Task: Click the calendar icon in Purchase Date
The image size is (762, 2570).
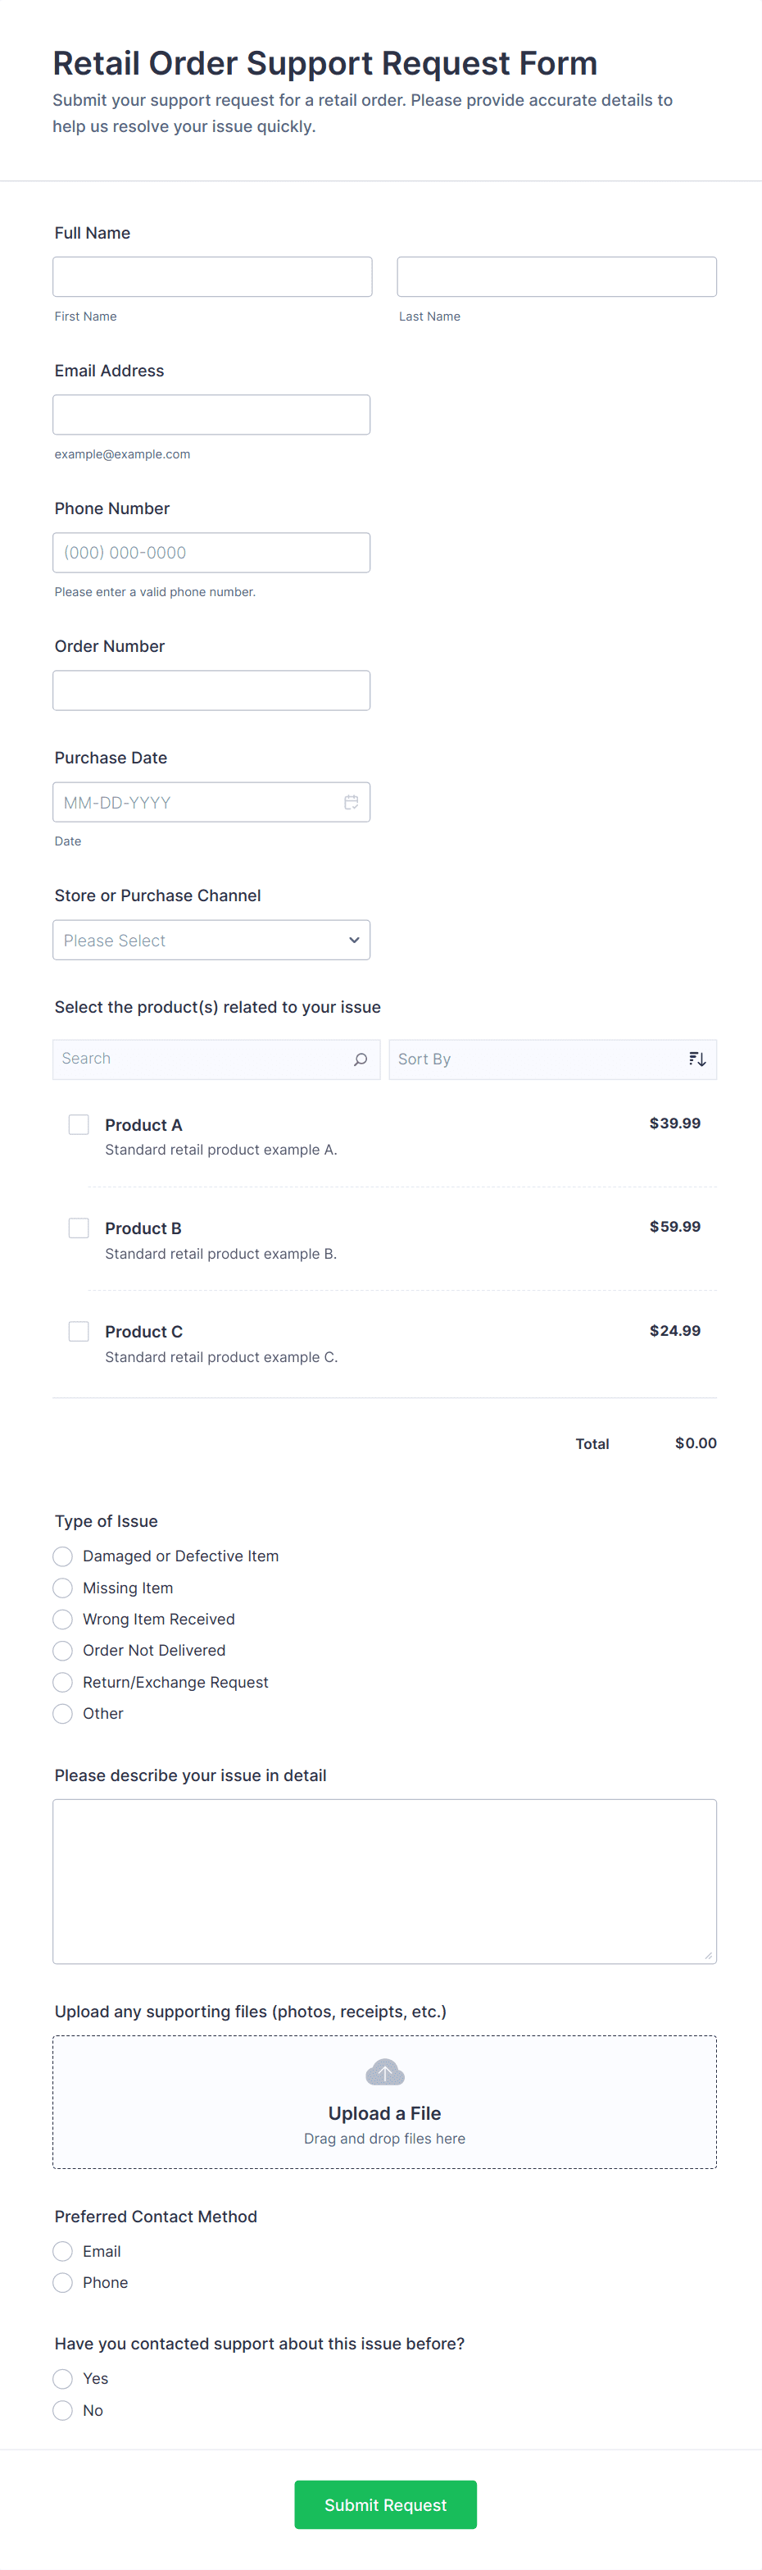Action: (351, 802)
